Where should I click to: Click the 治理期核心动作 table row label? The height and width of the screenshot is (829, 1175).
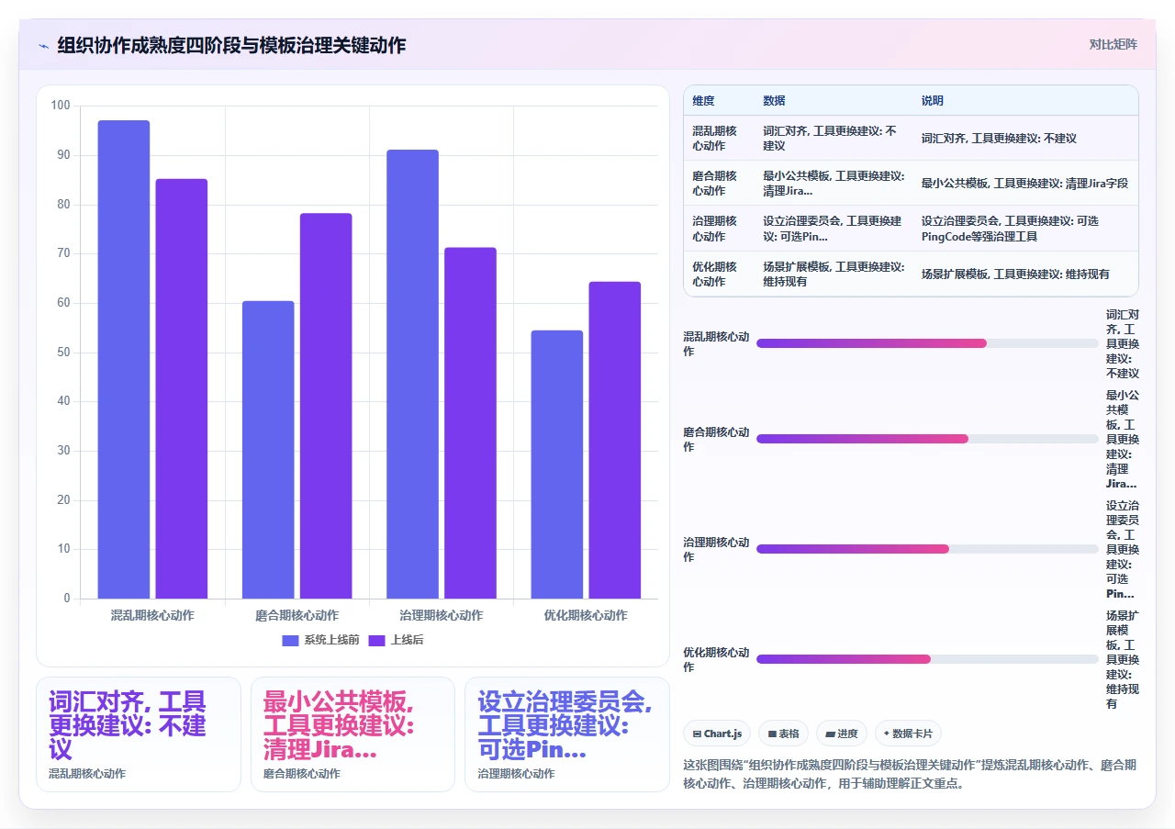point(714,229)
